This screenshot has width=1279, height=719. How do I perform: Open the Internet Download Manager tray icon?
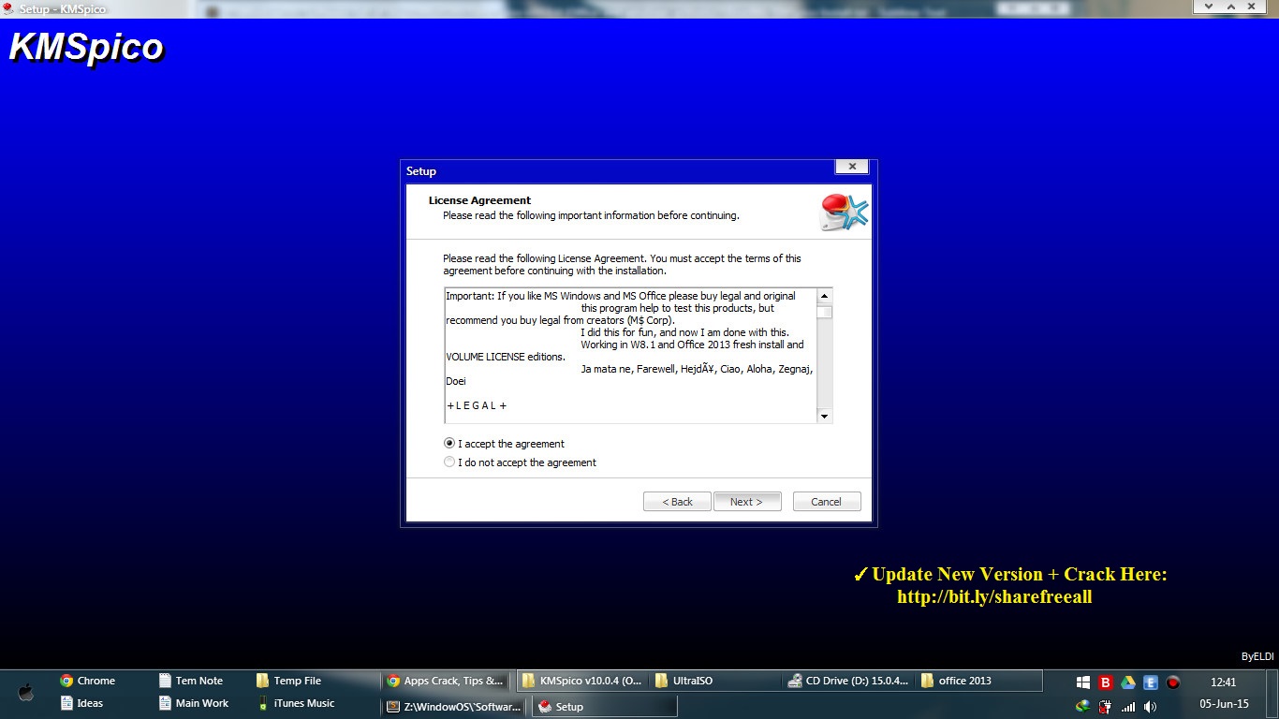pos(1083,706)
